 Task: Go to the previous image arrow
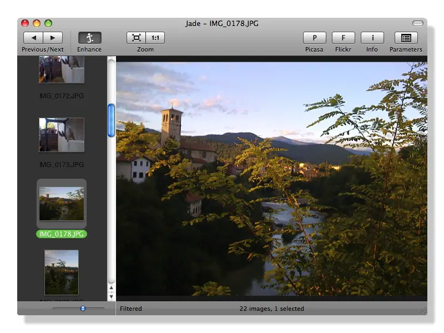(33, 38)
